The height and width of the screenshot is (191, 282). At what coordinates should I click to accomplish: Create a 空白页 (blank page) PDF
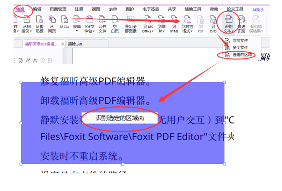(115, 24)
